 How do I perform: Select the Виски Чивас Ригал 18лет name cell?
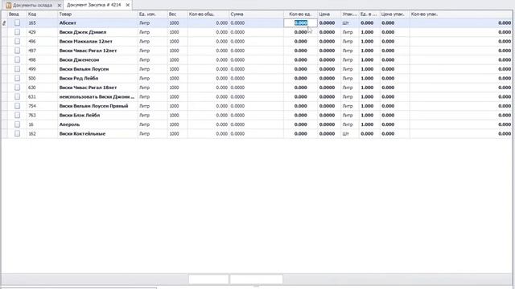[98, 88]
